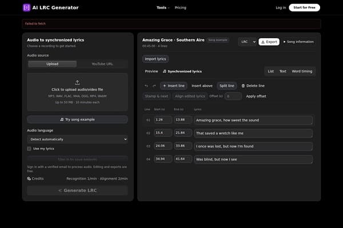
Task: Enable the Use my lyrics checkbox
Action: tap(29, 149)
